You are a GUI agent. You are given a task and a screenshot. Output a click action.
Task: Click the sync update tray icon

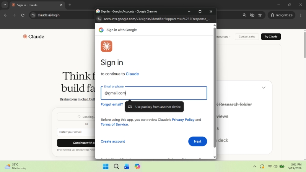click(x=262, y=166)
